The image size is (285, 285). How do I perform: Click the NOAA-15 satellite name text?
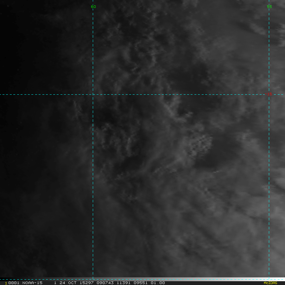pos(32,283)
